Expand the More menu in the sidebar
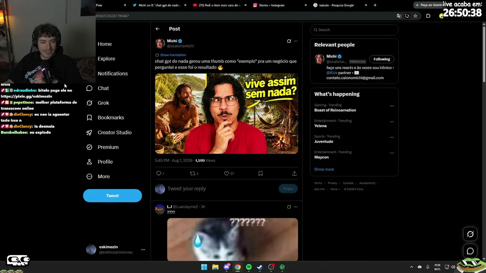 point(98,176)
